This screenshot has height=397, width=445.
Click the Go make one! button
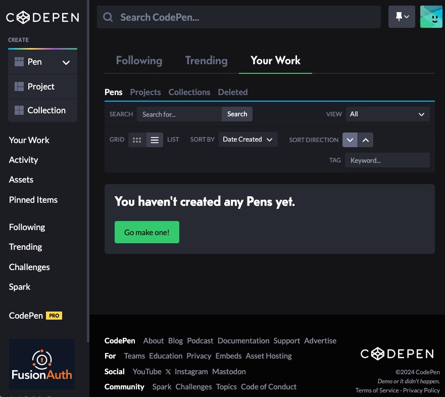tap(147, 233)
